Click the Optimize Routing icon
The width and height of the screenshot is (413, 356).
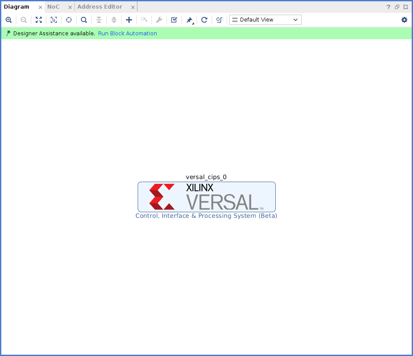click(219, 20)
